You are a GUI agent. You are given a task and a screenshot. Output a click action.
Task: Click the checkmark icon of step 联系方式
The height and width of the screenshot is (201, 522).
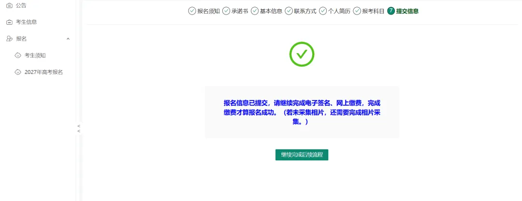tap(289, 11)
